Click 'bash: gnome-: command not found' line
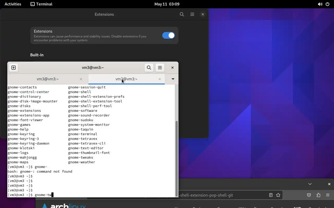The width and height of the screenshot is (334, 208). tap(40, 171)
